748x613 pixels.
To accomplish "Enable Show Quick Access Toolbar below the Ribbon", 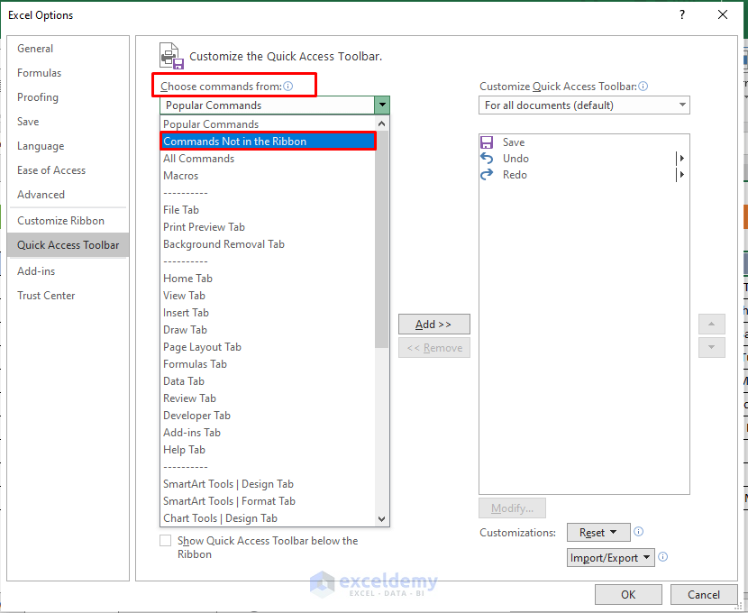I will [166, 541].
